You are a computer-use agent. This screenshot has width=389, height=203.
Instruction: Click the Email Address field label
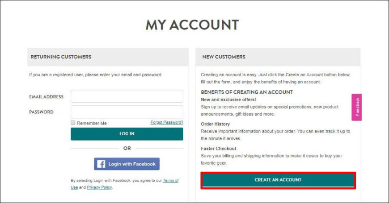[47, 96]
